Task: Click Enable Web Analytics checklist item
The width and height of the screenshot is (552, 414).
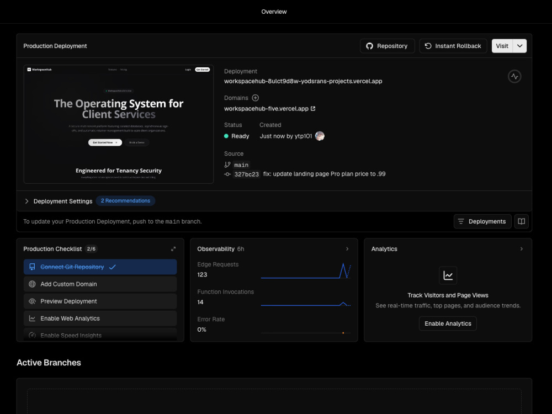Action: 100,319
